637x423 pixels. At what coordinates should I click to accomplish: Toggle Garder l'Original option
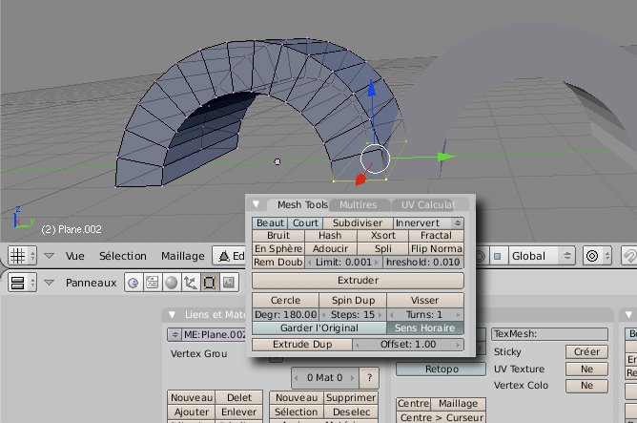tap(318, 328)
